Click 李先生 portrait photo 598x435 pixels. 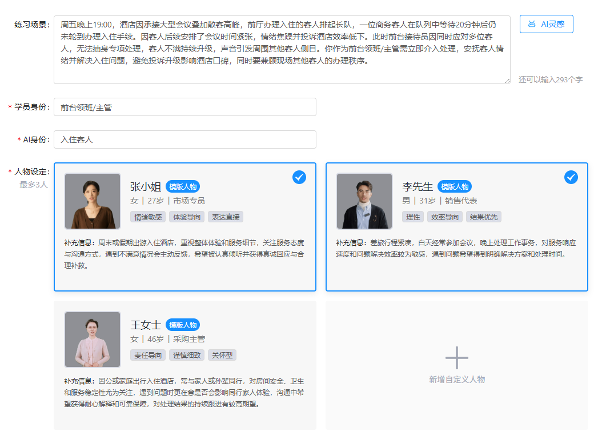[364, 201]
